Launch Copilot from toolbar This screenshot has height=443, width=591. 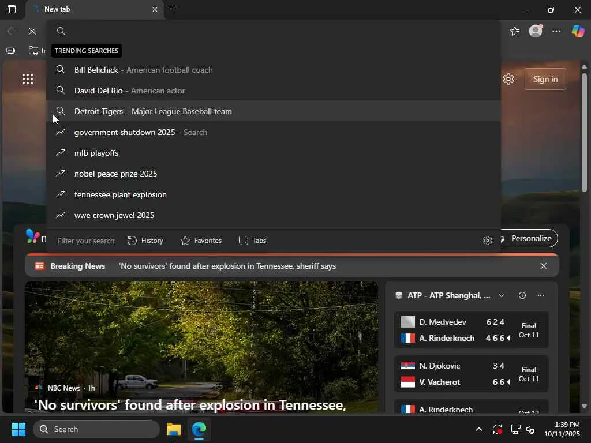click(578, 31)
